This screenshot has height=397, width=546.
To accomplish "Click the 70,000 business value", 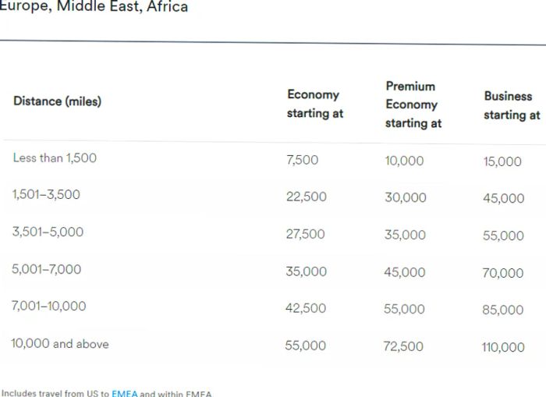I will (503, 273).
